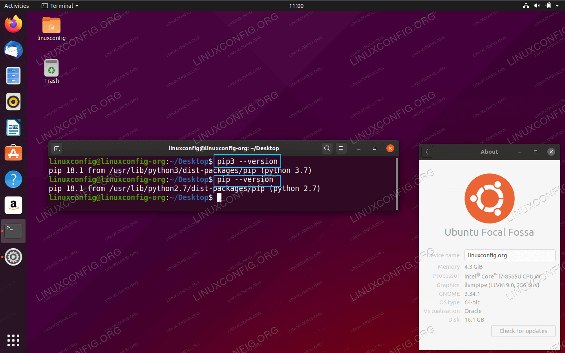Image resolution: width=565 pixels, height=353 pixels.
Task: Open a new terminal tab
Action: 57,148
